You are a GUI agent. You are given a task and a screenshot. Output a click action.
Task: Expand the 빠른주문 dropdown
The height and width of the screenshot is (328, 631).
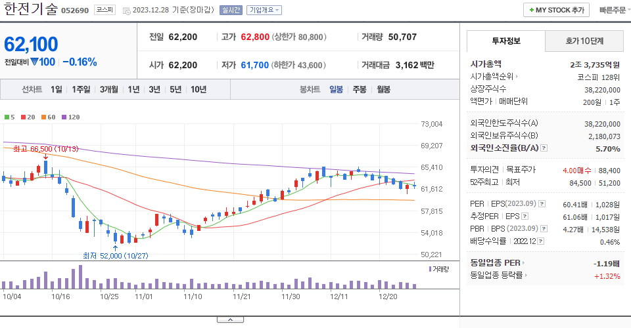(614, 10)
